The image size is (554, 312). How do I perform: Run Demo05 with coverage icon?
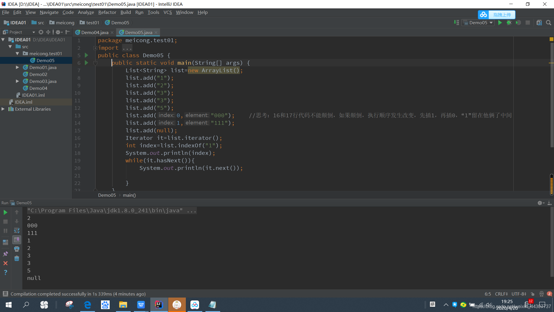[x=519, y=23]
